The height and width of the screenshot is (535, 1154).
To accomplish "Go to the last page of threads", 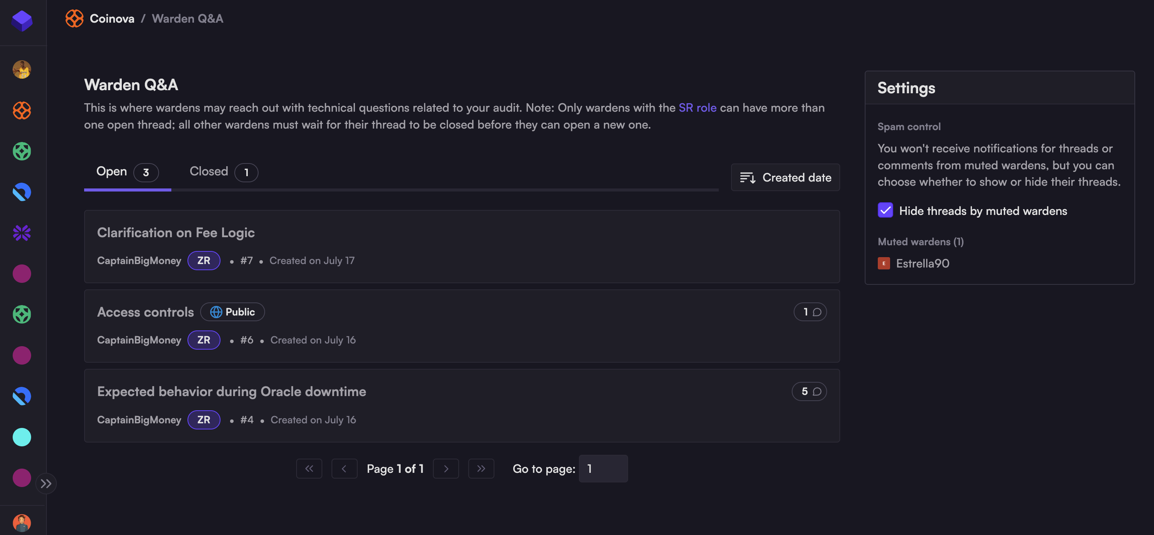I will point(481,469).
